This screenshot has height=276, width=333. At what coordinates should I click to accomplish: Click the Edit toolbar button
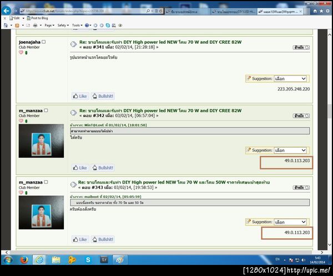(14, 18)
